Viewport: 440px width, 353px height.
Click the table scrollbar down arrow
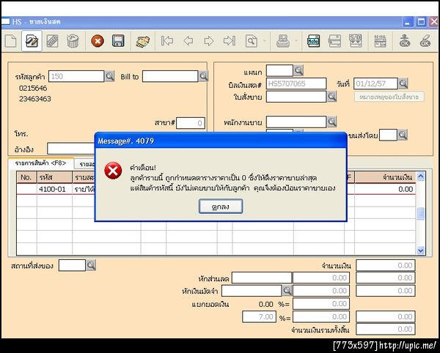point(420,250)
